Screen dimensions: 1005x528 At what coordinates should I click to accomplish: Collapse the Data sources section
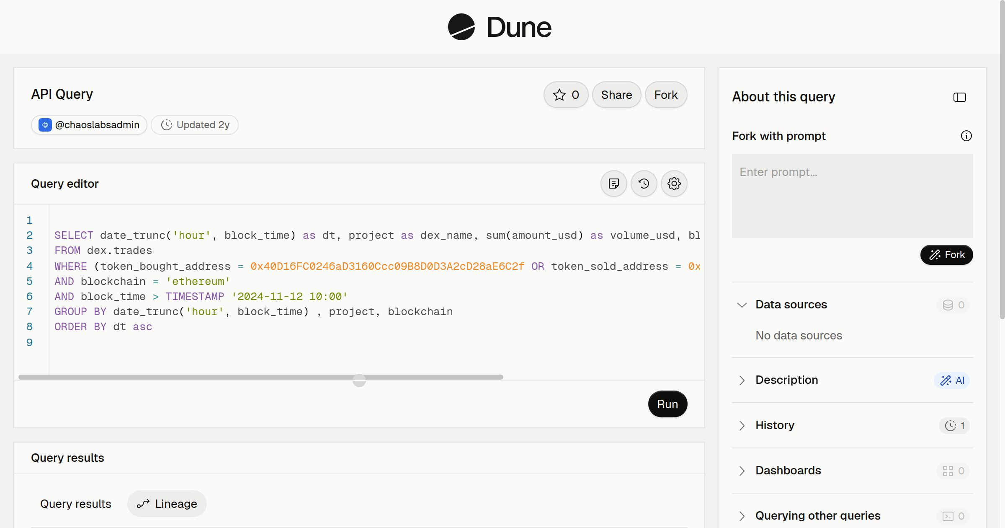[x=742, y=305]
